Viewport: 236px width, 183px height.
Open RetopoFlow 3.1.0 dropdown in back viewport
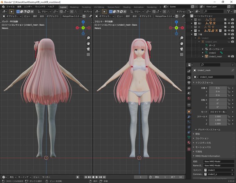pos(72,16)
